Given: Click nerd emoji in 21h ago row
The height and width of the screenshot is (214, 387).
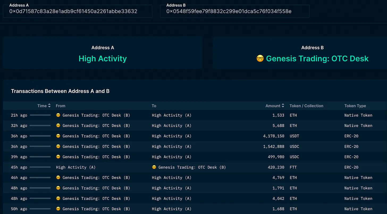Looking at the screenshot, I should 58,115.
